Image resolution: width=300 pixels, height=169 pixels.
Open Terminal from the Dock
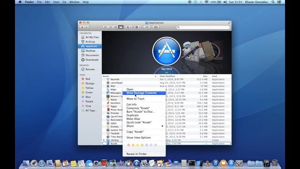(x=192, y=163)
